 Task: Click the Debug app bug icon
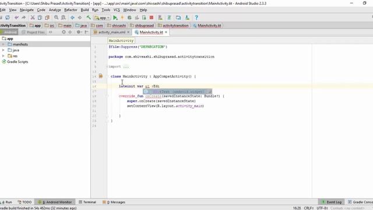point(129,17)
